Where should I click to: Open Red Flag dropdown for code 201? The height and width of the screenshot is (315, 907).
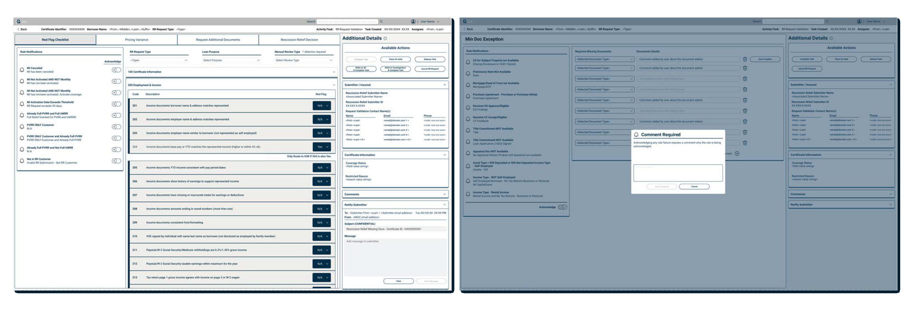(x=322, y=106)
